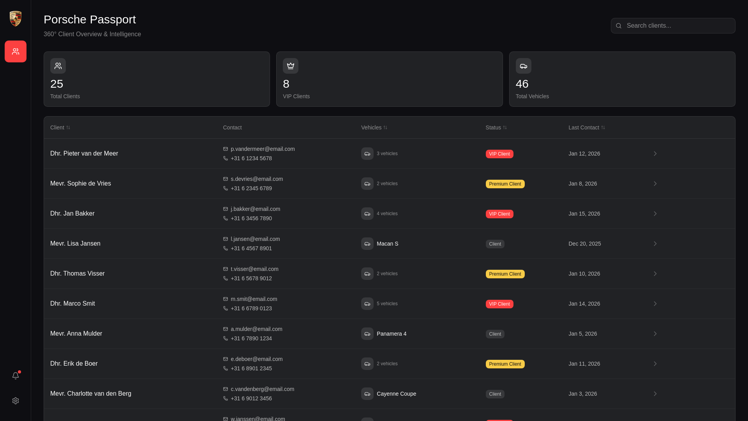
Task: Click Client badge for Lisa Jansen
Action: 495,244
